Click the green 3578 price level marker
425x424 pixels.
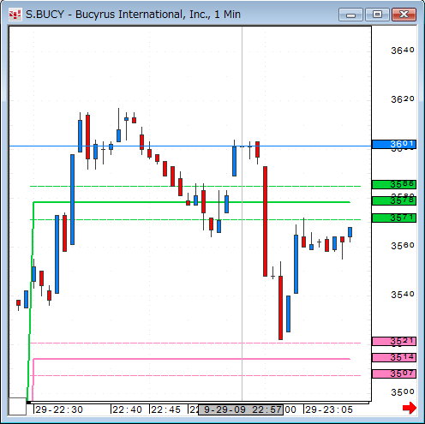pyautogui.click(x=394, y=200)
